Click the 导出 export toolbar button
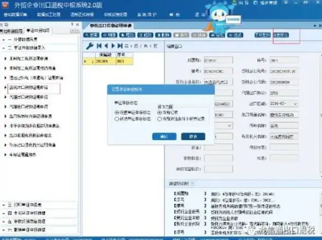 [x=217, y=35]
